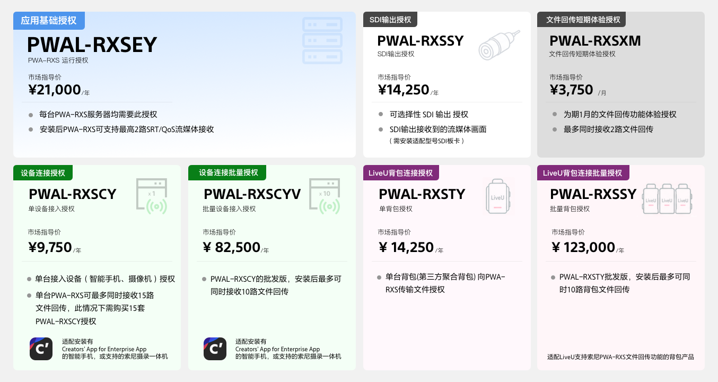Screen dimensions: 718x382
Task: Click the single LiveU backpack icon
Action: (x=497, y=197)
